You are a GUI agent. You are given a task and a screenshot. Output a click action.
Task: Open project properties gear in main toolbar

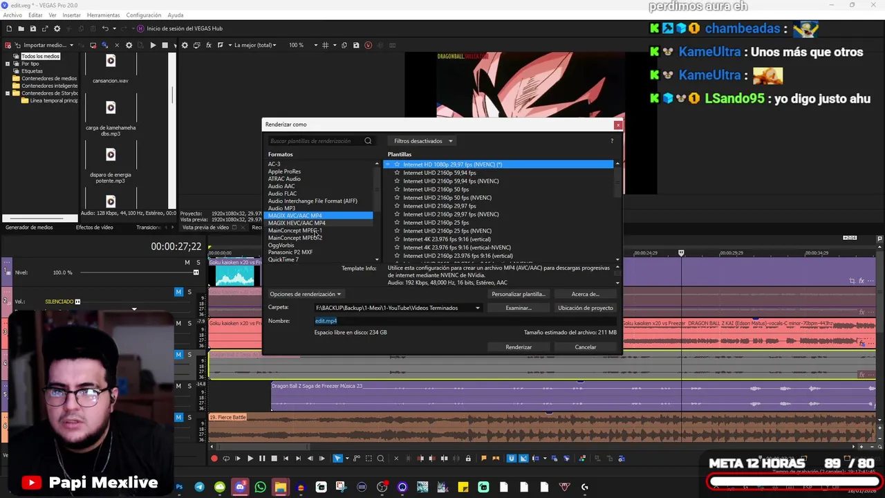[x=57, y=28]
